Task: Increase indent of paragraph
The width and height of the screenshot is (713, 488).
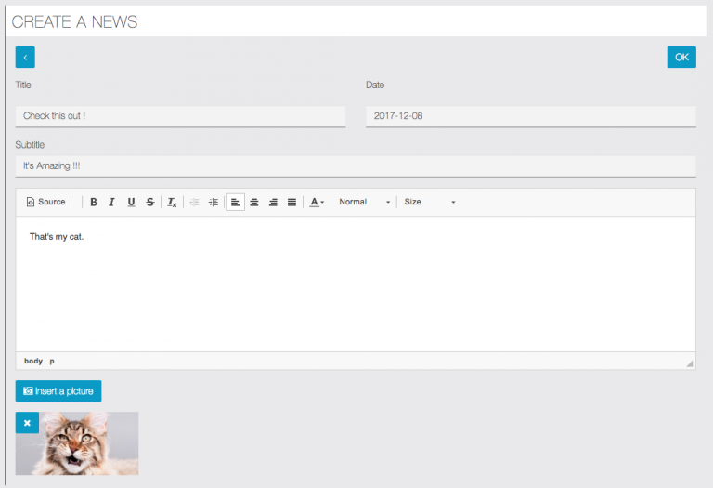Action: click(214, 202)
